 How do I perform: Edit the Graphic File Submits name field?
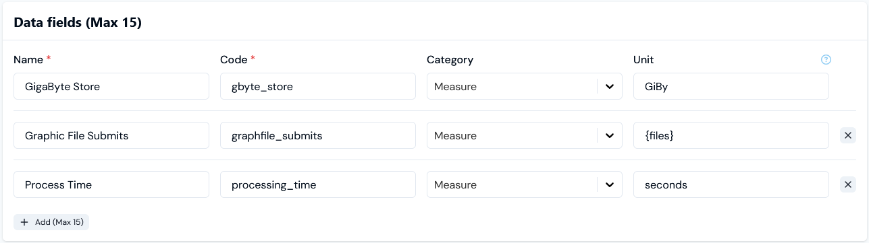(x=111, y=135)
